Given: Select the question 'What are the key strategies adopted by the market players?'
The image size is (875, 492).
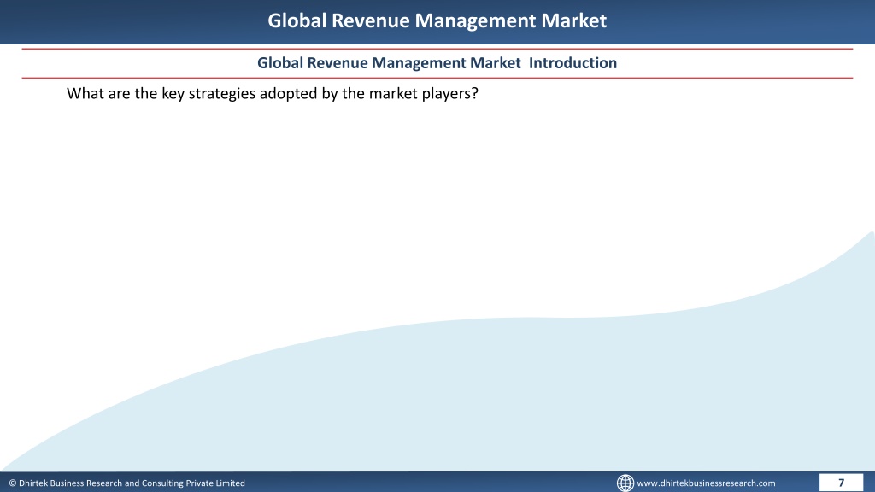Looking at the screenshot, I should point(273,93).
